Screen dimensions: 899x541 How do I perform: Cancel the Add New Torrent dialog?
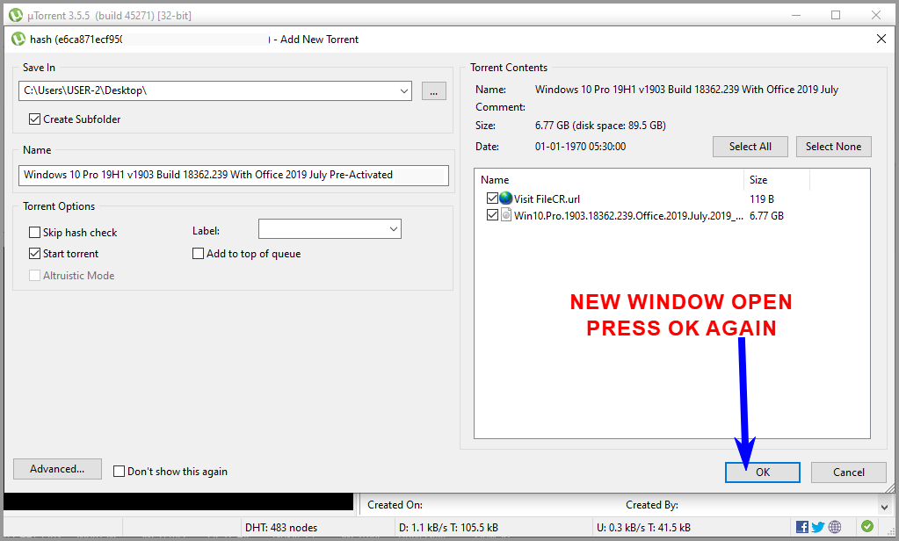click(849, 472)
